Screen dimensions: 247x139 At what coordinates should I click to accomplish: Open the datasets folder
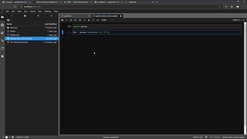click(32, 27)
